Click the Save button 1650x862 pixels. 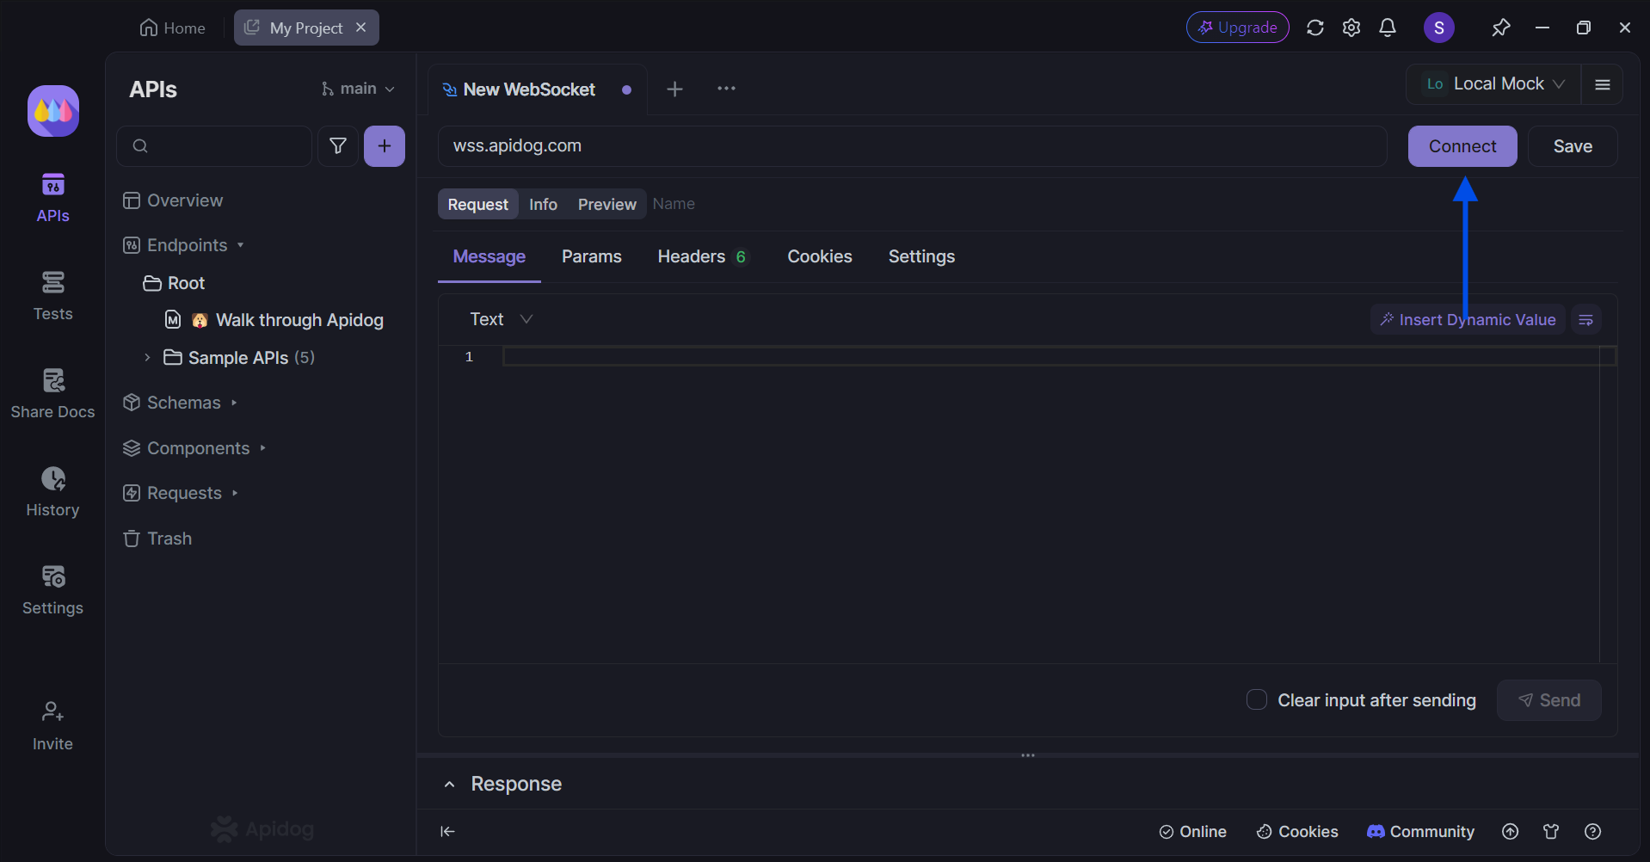pos(1573,146)
